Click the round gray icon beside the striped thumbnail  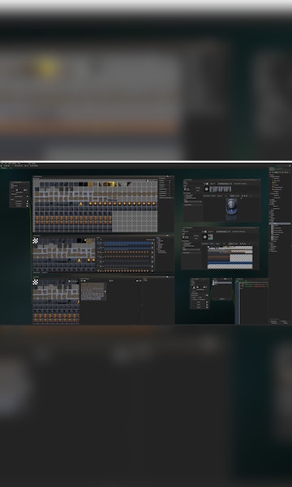(x=207, y=189)
